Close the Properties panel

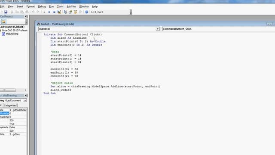[x=26, y=96]
